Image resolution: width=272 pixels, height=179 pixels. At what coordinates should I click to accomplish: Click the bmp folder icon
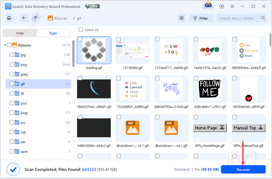pos(17,113)
